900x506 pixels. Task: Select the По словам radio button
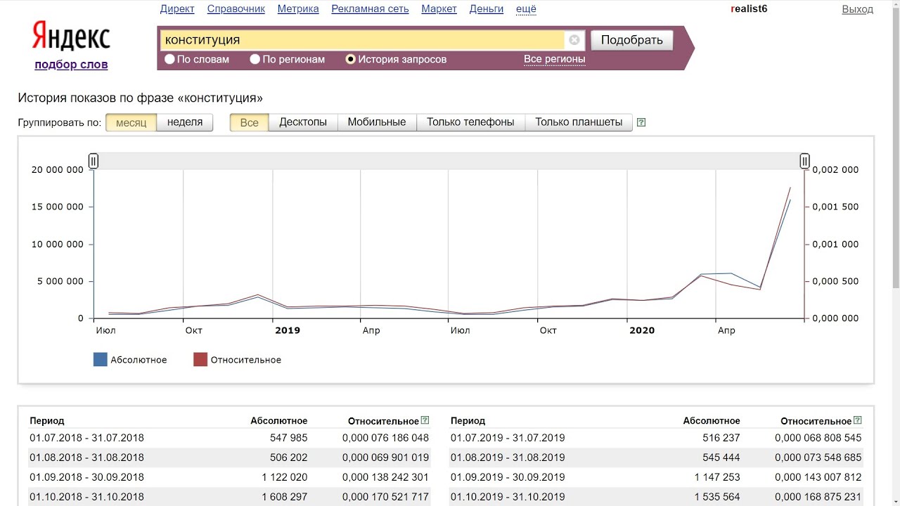pos(169,59)
